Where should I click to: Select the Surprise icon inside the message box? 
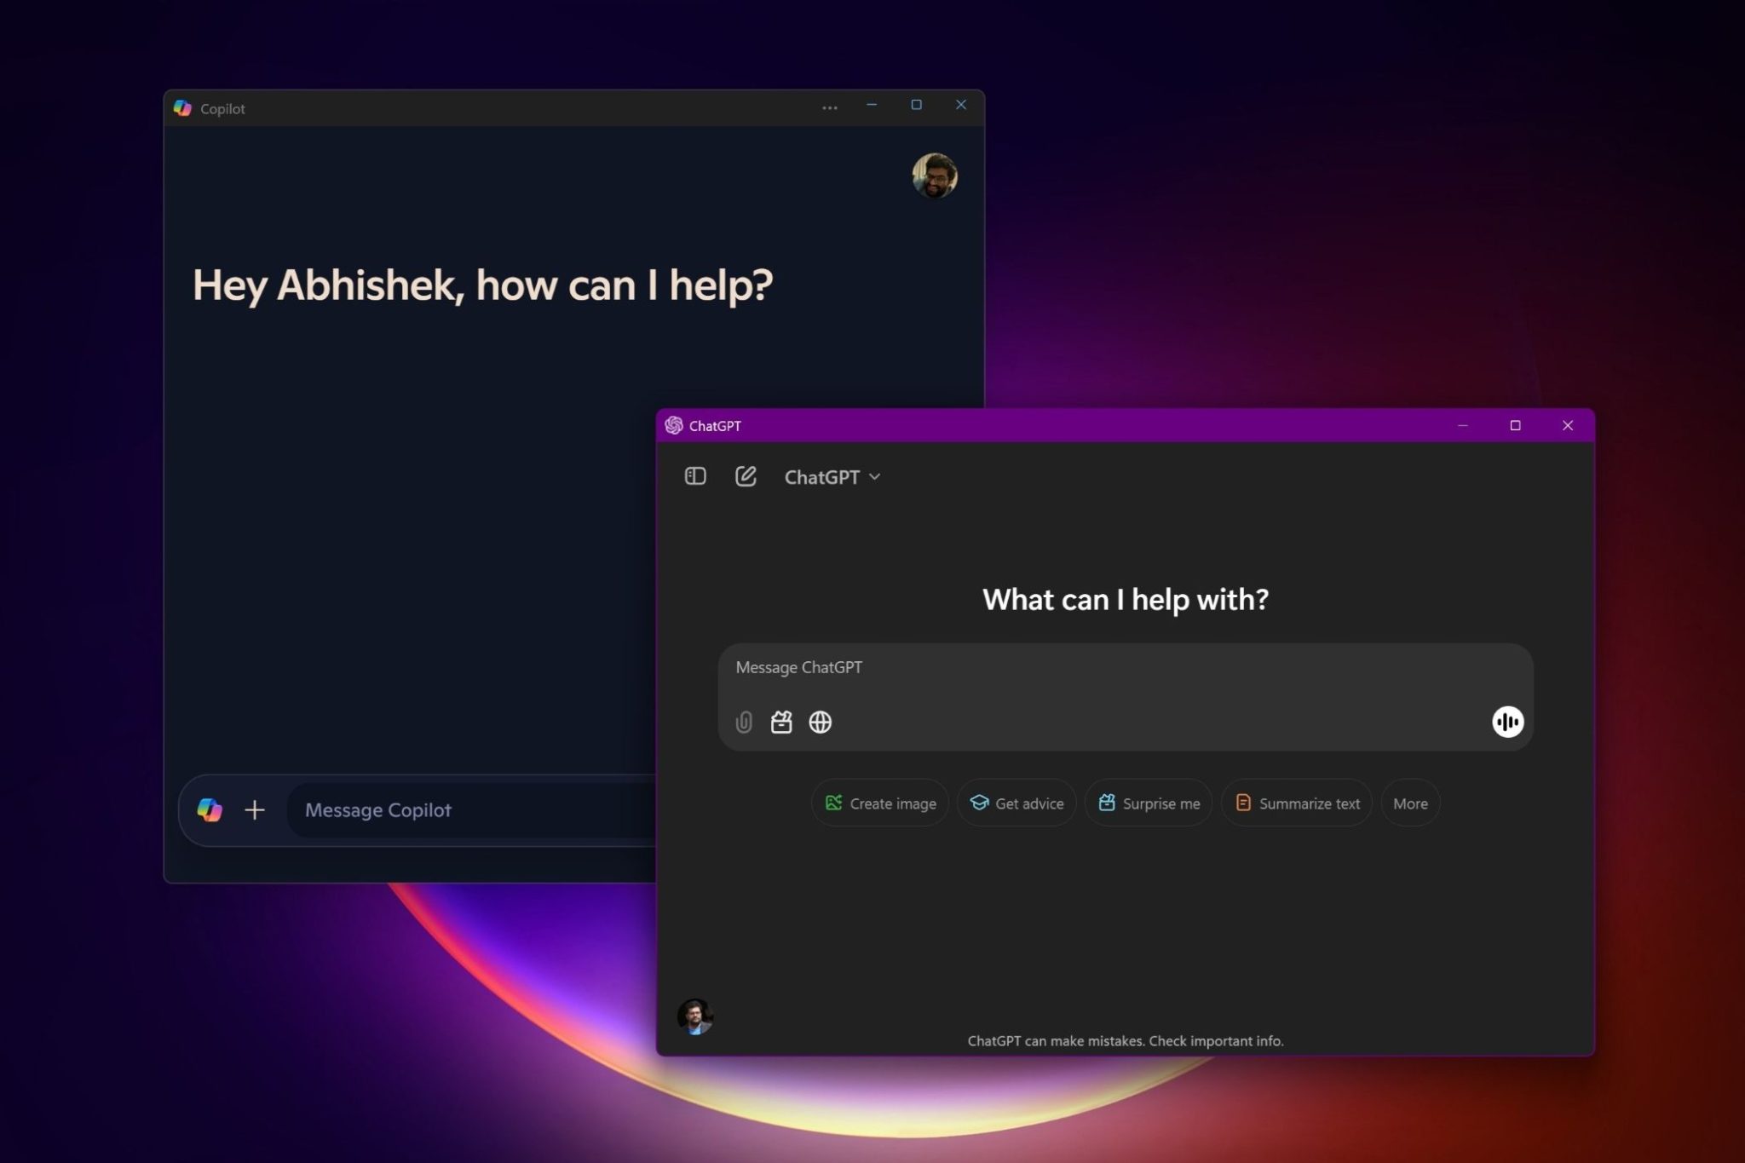point(780,722)
